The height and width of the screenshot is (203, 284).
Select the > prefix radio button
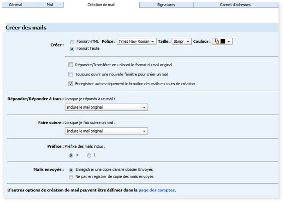click(x=71, y=156)
